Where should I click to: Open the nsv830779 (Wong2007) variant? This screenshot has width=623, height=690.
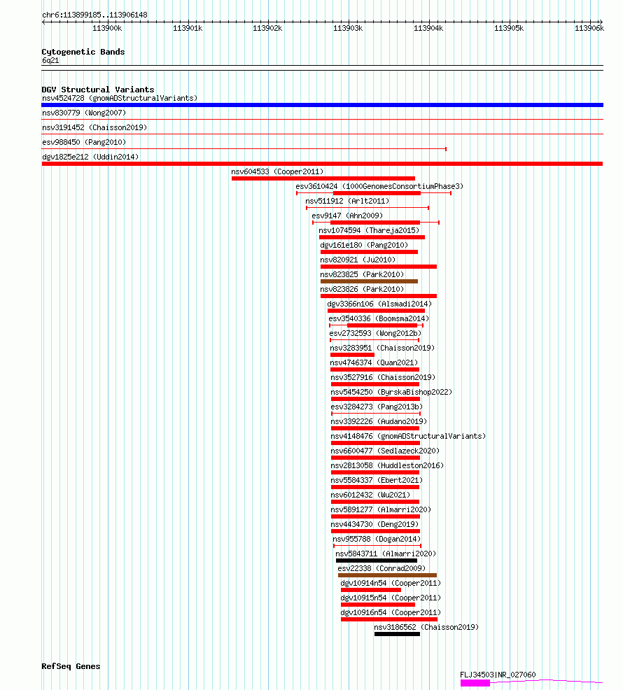[x=84, y=113]
